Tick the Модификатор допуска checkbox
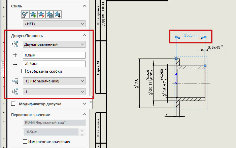 click(13, 104)
